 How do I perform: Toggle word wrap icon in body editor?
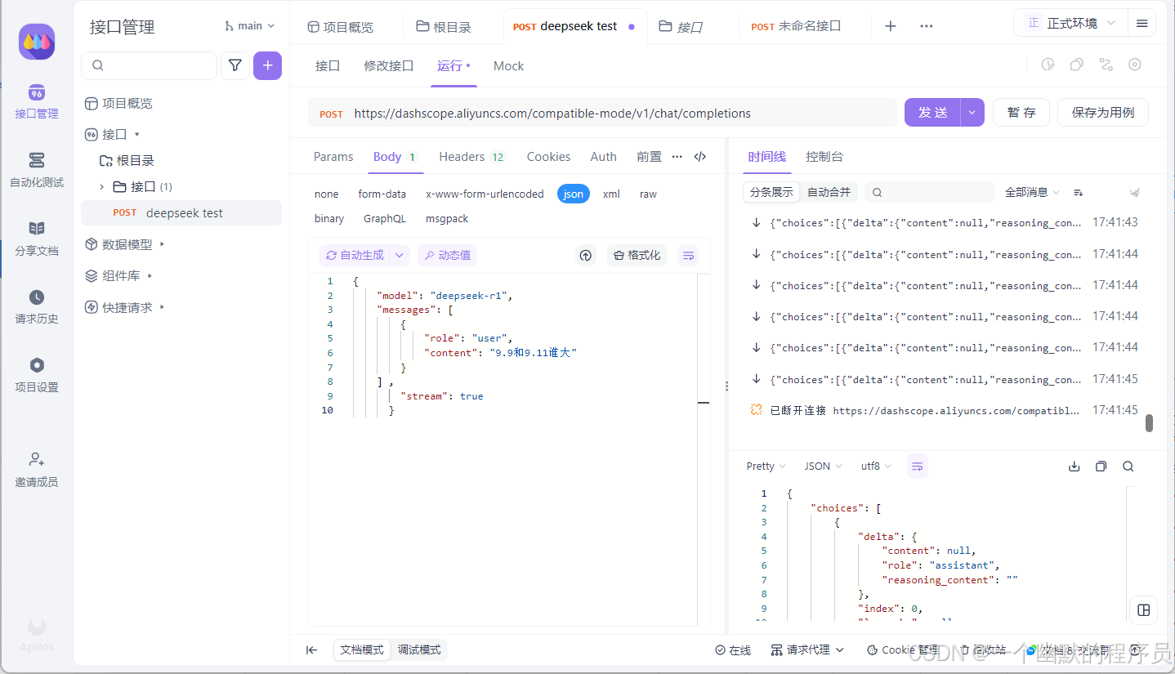pyautogui.click(x=689, y=256)
